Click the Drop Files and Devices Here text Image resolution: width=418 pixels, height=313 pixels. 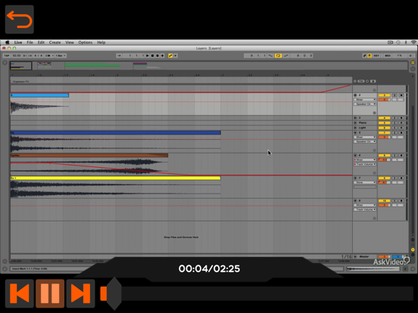click(x=181, y=237)
